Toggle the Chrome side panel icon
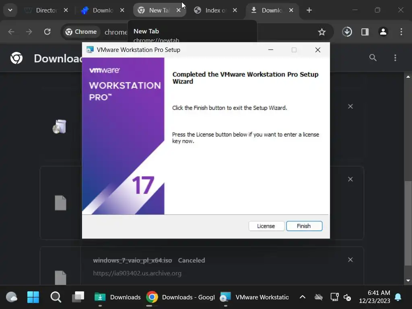 tap(365, 32)
